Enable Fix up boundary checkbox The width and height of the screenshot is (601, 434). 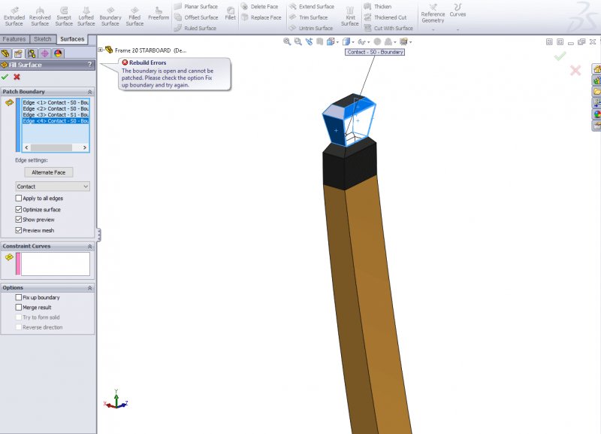coord(18,297)
